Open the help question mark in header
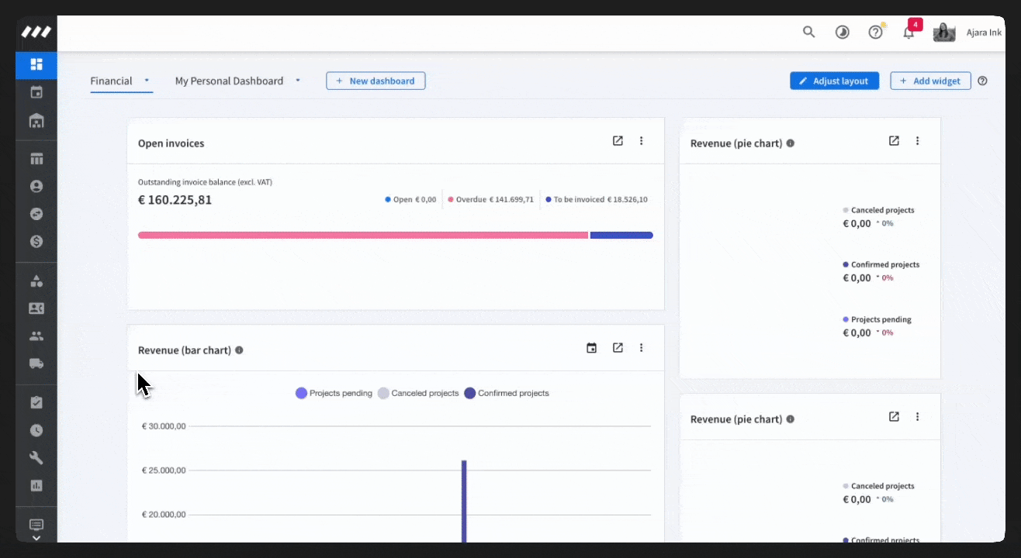Viewport: 1021px width, 558px height. coord(875,33)
